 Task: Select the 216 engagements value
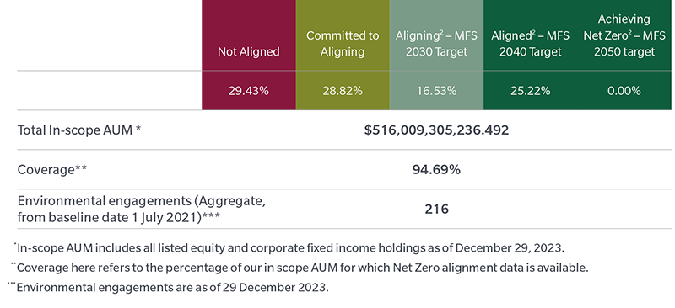[436, 210]
